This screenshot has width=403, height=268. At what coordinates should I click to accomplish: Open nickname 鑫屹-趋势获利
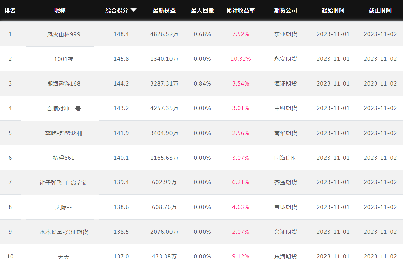(x=63, y=133)
